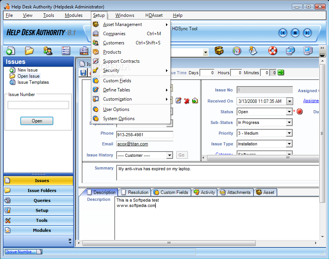Select New Issue in tree
Screen dimensions: 329x259
(28, 70)
